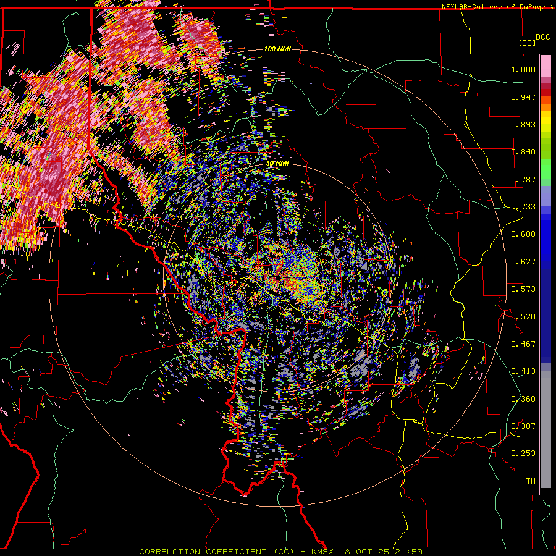Click the [CC] units label
The height and width of the screenshot is (556, 556).
527,43
